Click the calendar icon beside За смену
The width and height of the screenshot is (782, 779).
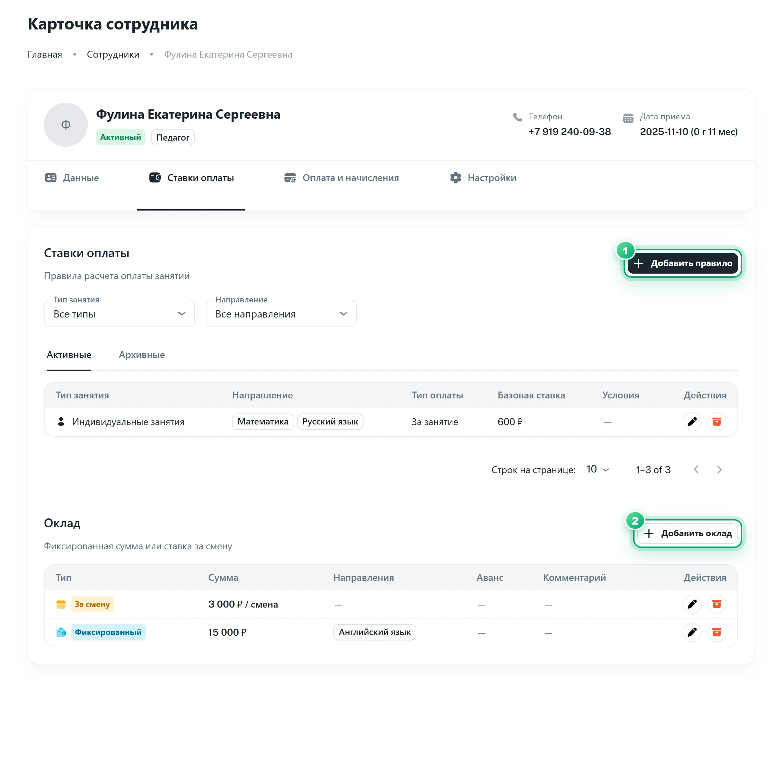(61, 604)
